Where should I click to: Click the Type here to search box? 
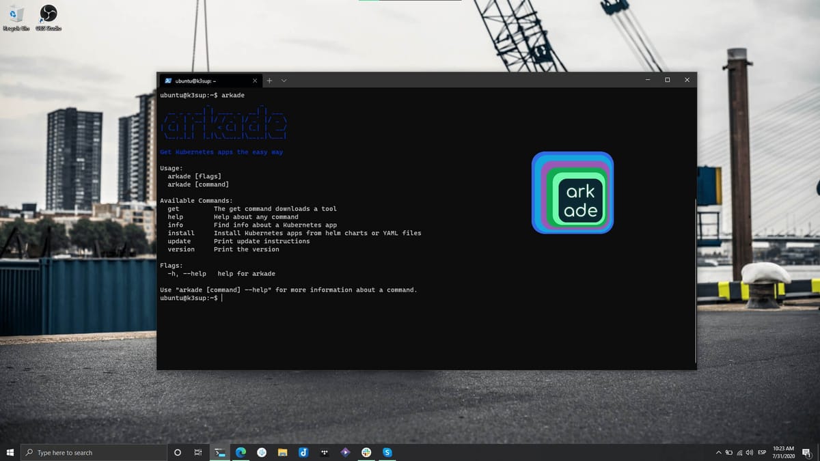click(94, 452)
